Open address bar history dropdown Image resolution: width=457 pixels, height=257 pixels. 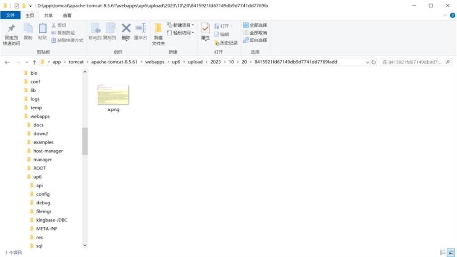(367, 62)
